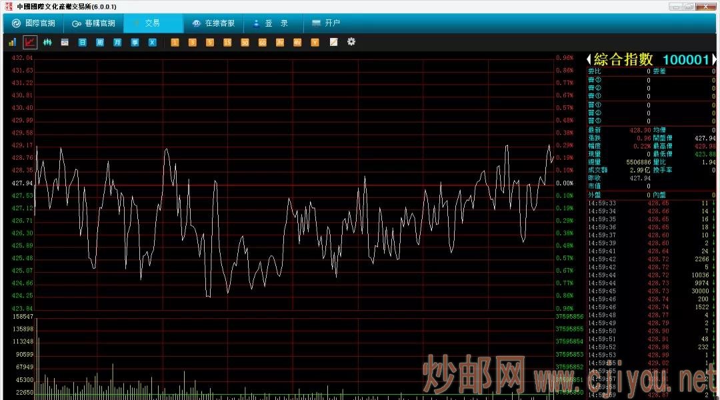The height and width of the screenshot is (400, 720).
Task: Open the 國際官網 tab
Action: [33, 23]
